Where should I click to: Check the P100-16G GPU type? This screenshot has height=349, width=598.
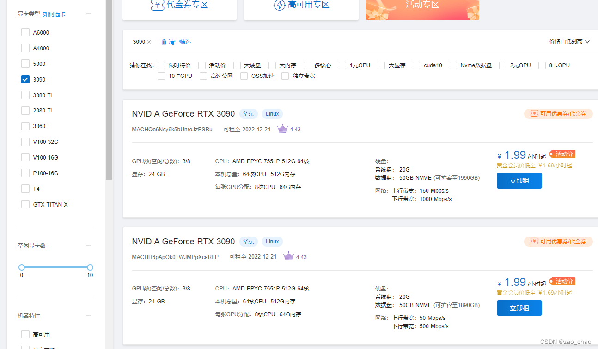[x=25, y=173]
